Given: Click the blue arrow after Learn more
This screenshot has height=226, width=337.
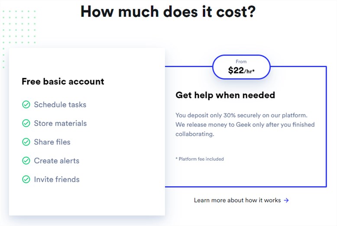Looking at the screenshot, I should pos(286,200).
